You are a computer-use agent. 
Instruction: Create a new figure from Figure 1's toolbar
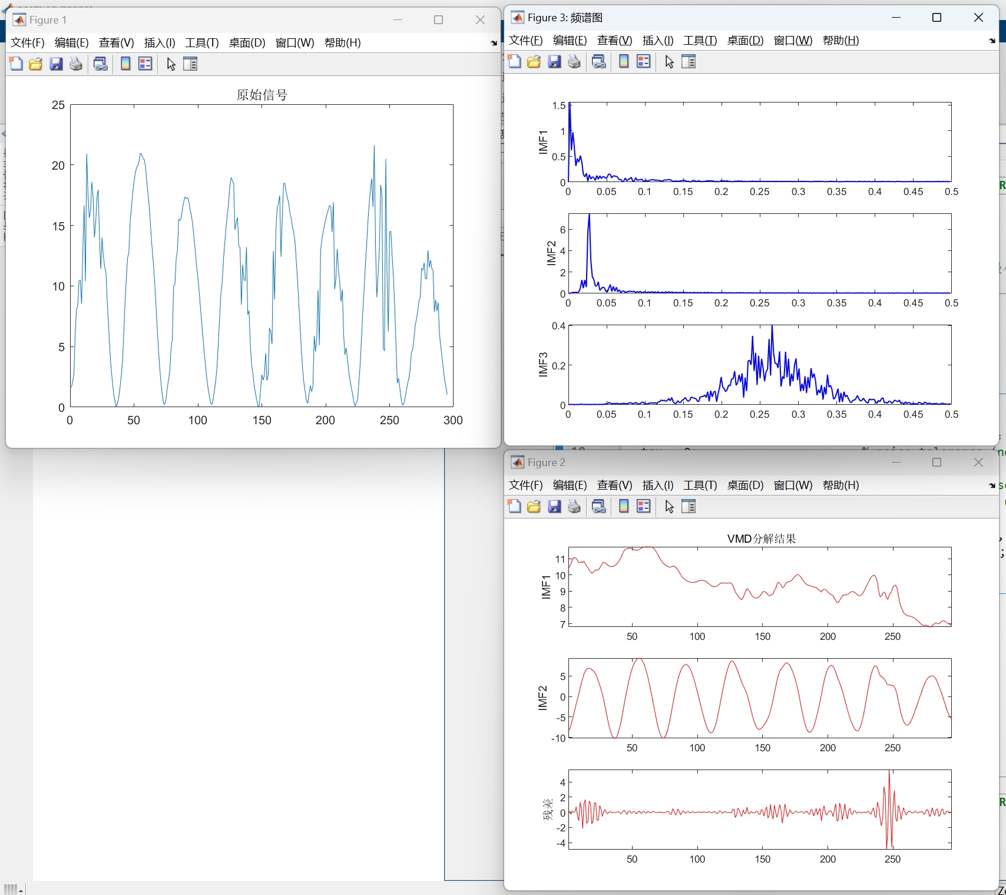click(16, 64)
